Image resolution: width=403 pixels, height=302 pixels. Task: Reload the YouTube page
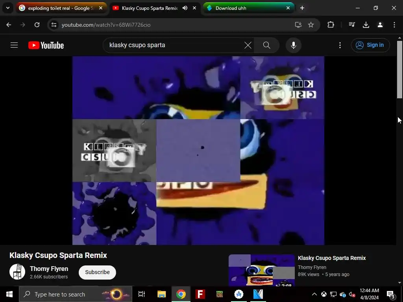click(x=37, y=25)
